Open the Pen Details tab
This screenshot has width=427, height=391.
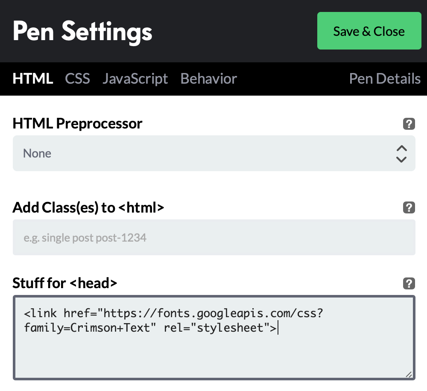click(x=385, y=79)
